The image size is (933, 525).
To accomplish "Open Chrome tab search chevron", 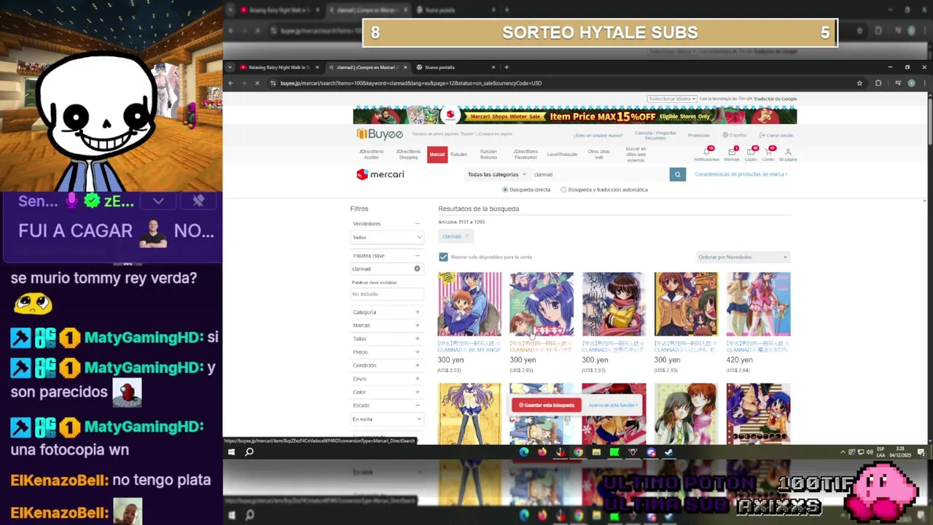I will (x=230, y=67).
